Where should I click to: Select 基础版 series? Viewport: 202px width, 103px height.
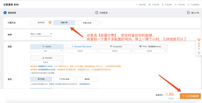point(87,79)
